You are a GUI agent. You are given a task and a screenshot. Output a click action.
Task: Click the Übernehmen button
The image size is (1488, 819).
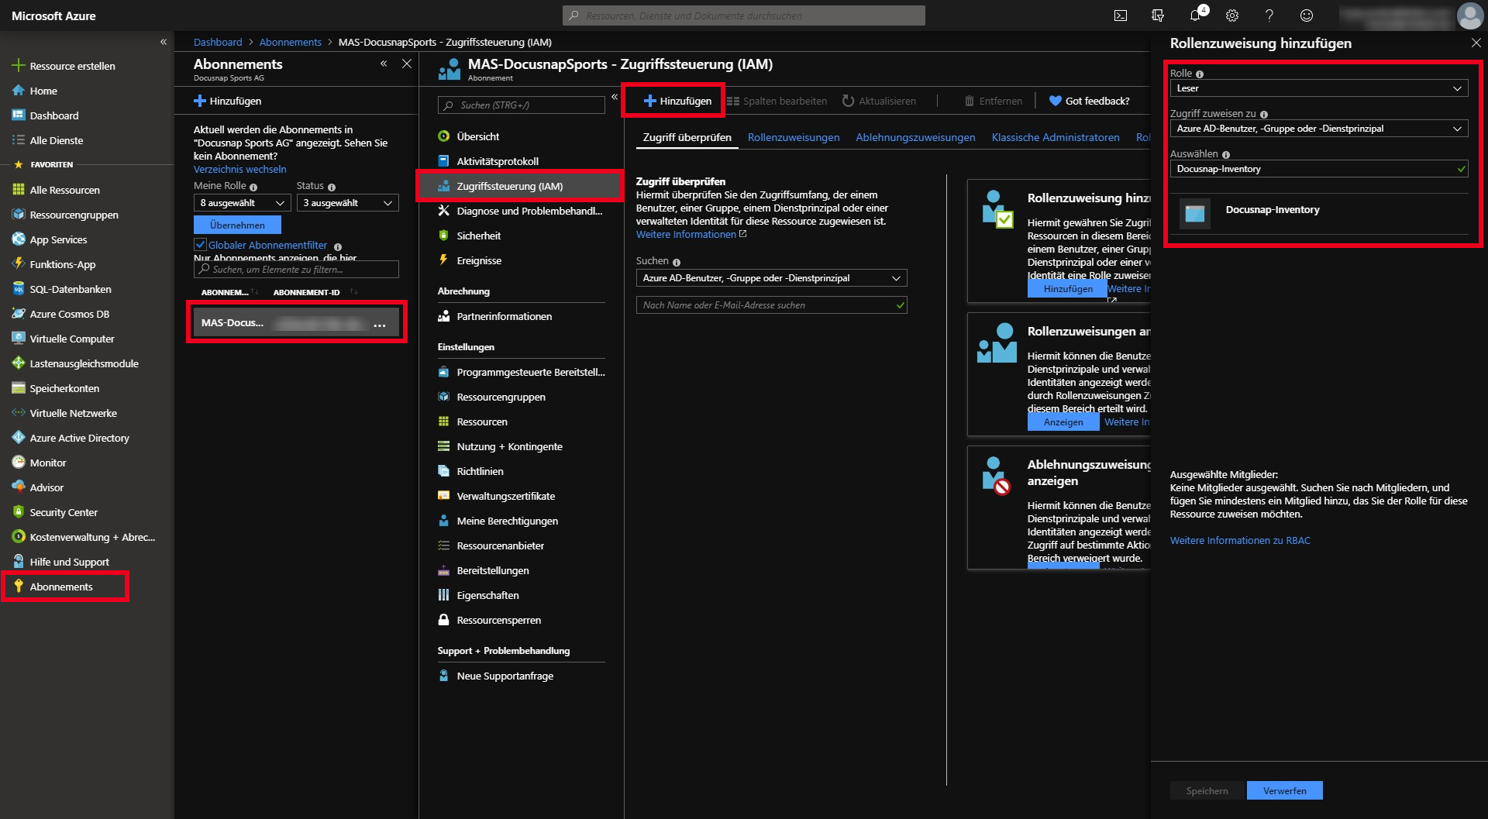[237, 225]
